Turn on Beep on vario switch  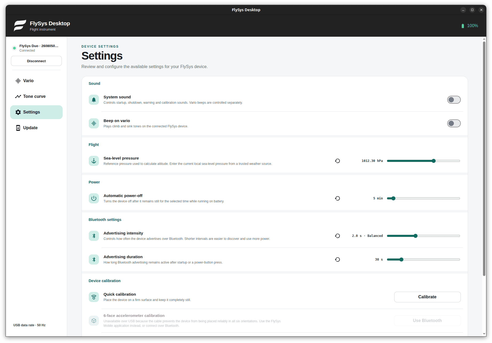[x=454, y=123]
